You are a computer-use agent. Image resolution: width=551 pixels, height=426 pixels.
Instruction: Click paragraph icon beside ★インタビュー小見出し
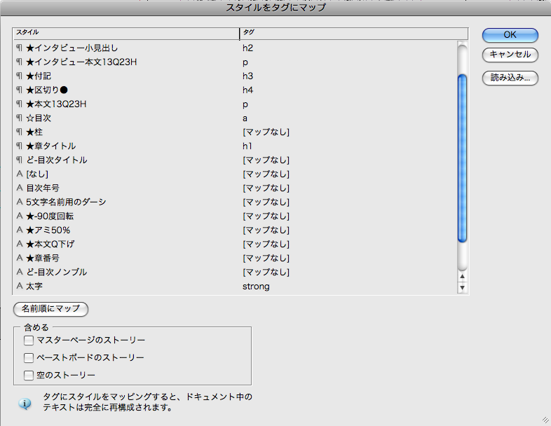coord(20,48)
